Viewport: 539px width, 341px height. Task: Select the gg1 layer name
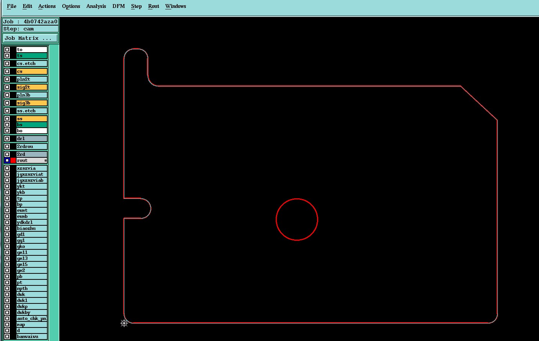[x=32, y=240]
